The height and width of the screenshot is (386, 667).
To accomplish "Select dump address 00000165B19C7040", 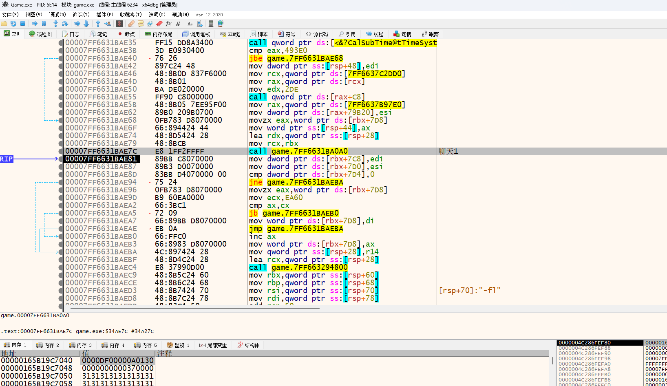I will (37, 360).
